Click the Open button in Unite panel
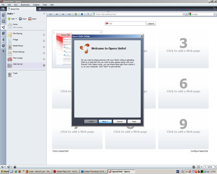 [x=33, y=19]
